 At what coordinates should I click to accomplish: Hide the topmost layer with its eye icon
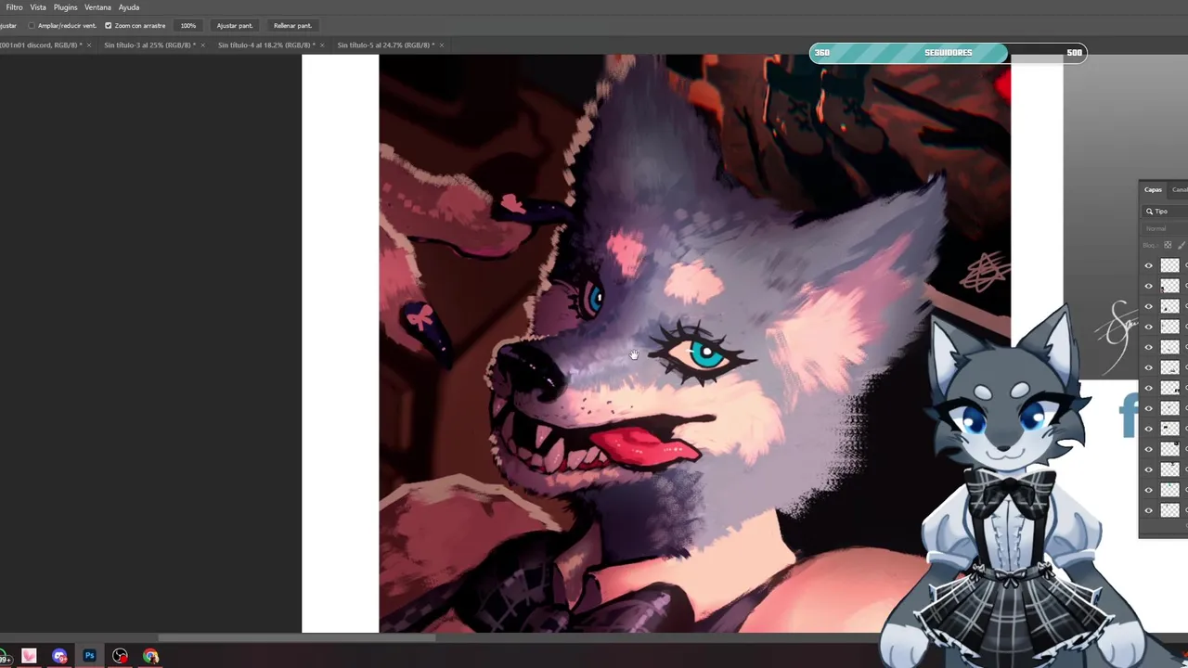(1149, 265)
